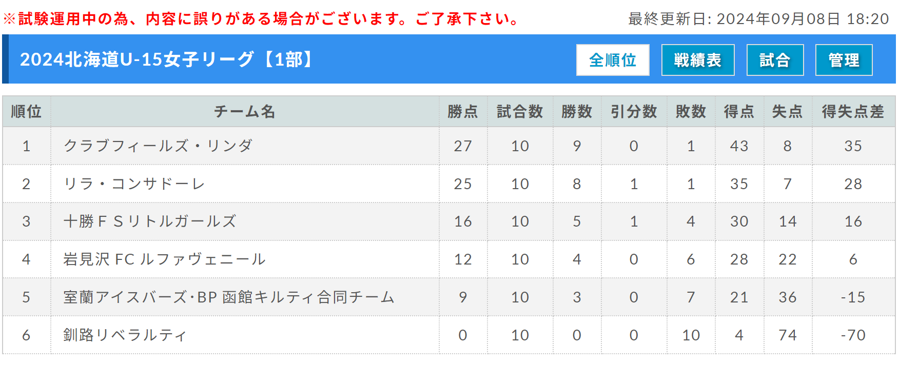The height and width of the screenshot is (365, 899).
Task: Click the 勝点 column header
Action: (463, 111)
